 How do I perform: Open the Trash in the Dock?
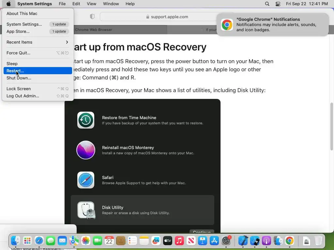pos(318,241)
